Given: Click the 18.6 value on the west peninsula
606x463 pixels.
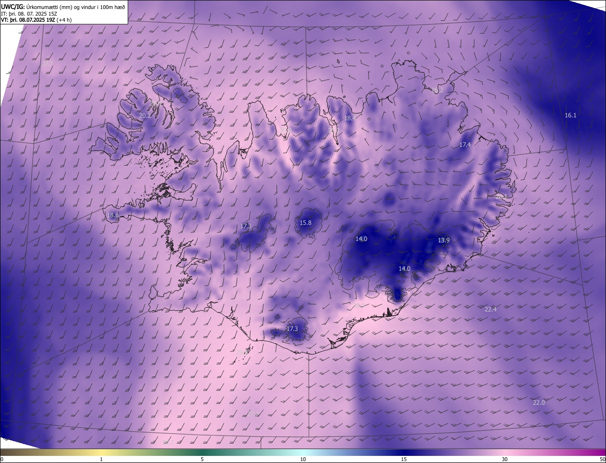Looking at the screenshot, I should [x=113, y=215].
